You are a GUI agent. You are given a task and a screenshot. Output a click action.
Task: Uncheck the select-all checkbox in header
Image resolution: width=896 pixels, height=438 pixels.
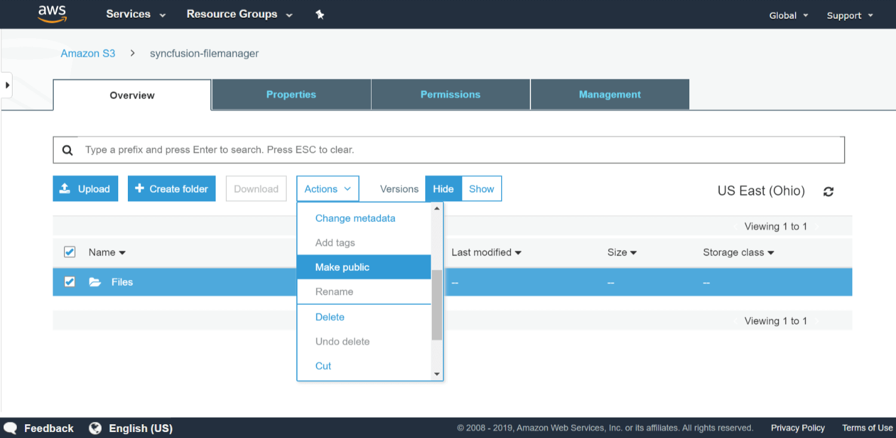(70, 252)
